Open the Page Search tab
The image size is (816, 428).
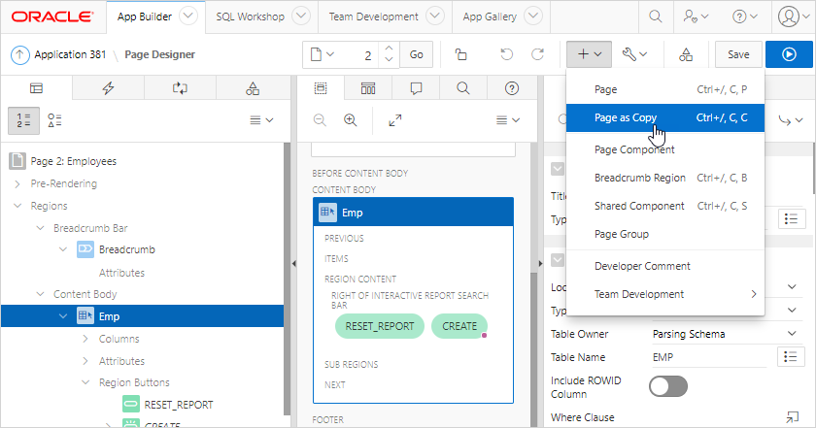pyautogui.click(x=463, y=88)
